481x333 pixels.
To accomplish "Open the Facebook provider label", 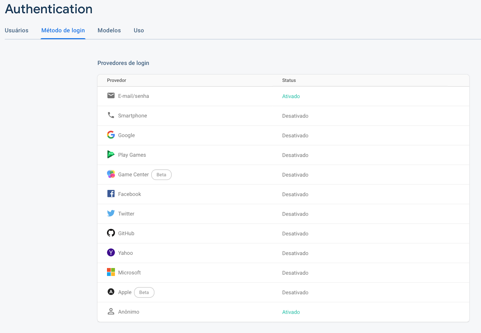I will pos(130,194).
